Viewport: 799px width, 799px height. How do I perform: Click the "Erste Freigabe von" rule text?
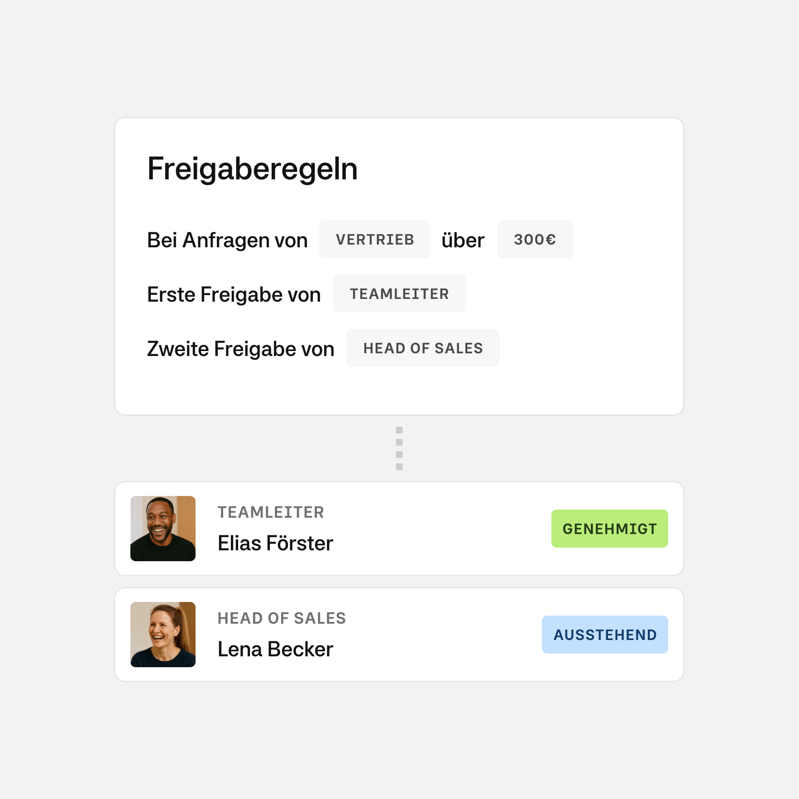point(234,294)
